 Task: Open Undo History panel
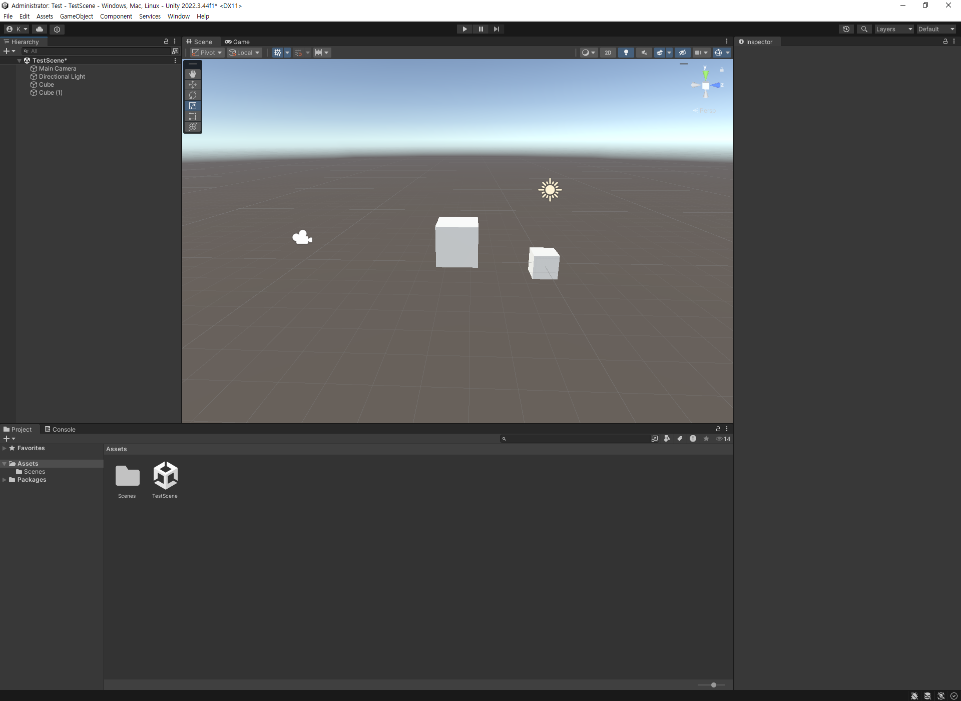846,29
